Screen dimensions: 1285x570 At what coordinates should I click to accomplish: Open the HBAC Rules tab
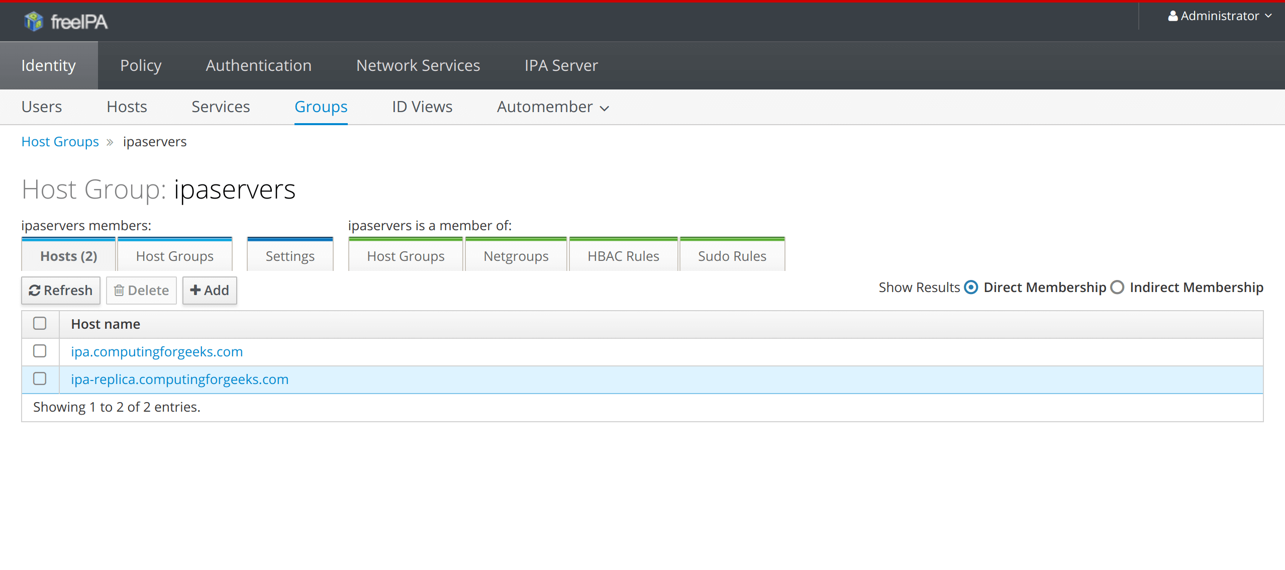pyautogui.click(x=623, y=256)
